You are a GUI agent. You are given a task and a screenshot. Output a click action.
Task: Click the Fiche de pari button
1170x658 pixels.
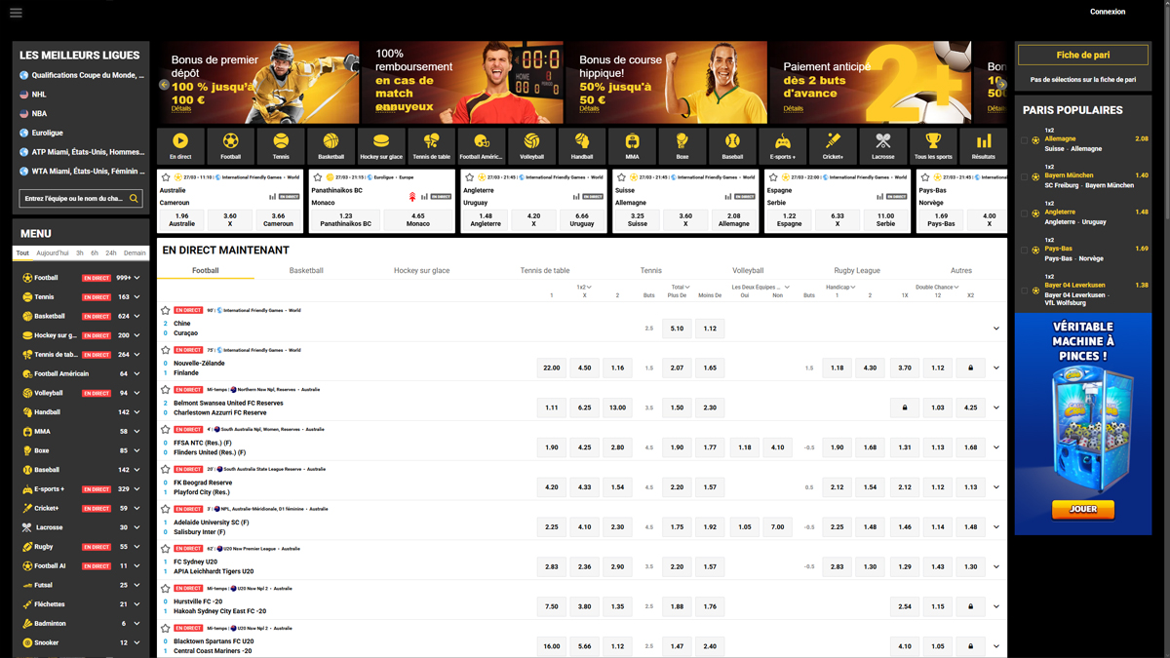click(1082, 56)
